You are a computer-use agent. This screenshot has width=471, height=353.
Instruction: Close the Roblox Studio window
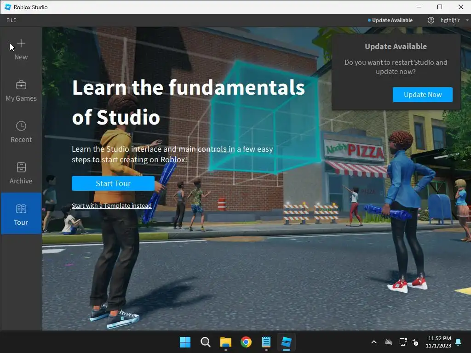pyautogui.click(x=461, y=7)
